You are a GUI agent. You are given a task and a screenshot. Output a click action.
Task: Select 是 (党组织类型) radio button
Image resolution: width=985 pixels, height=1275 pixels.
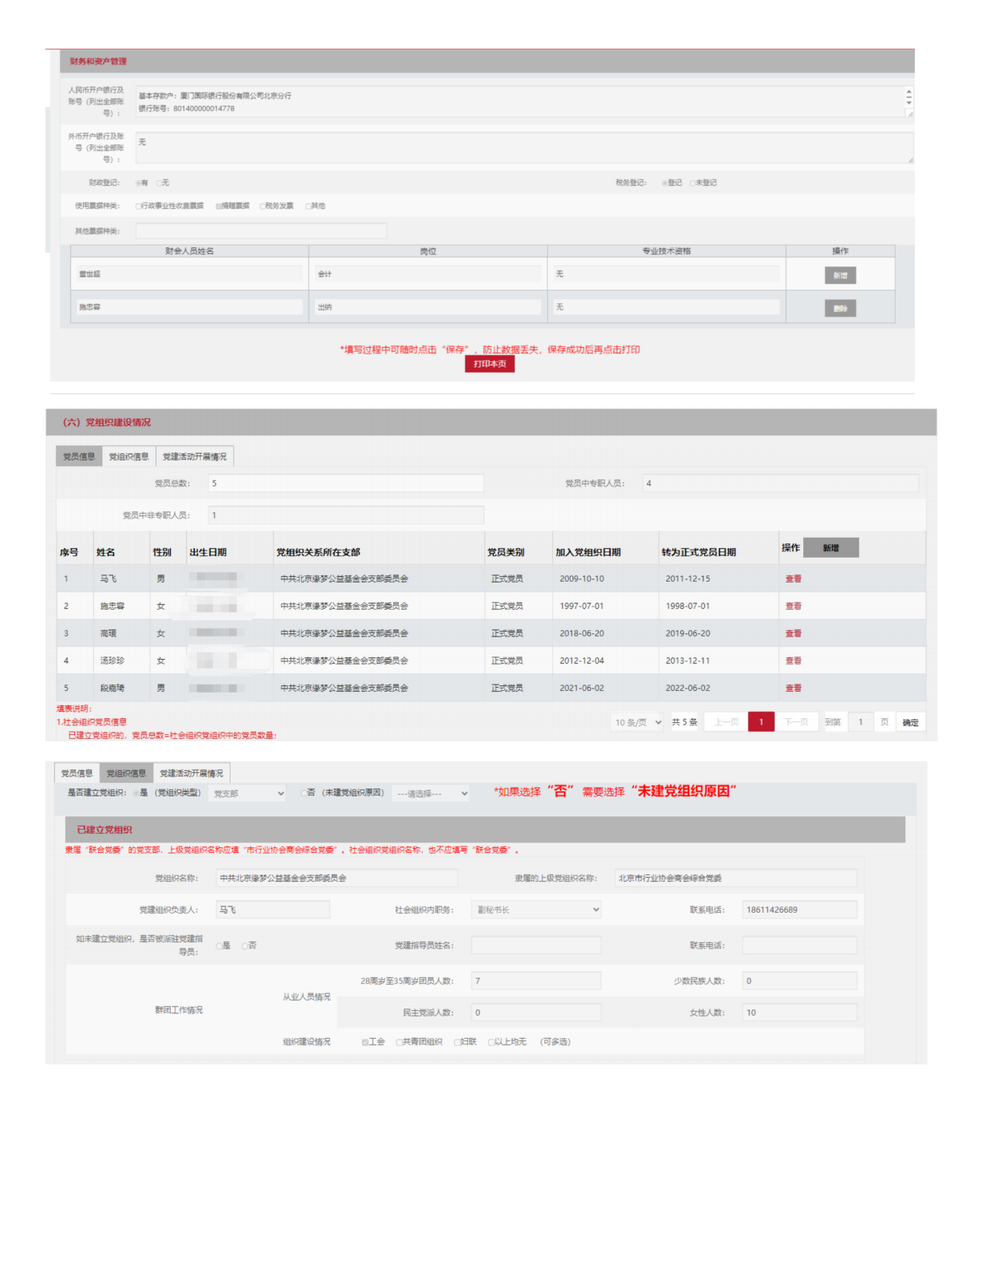[x=136, y=793]
